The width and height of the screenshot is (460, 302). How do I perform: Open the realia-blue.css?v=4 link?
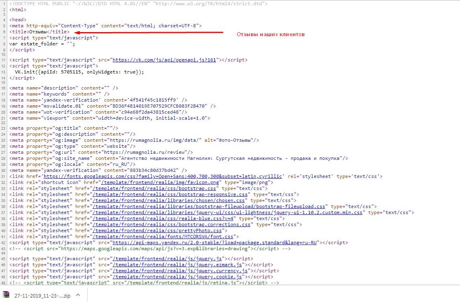coord(163,218)
